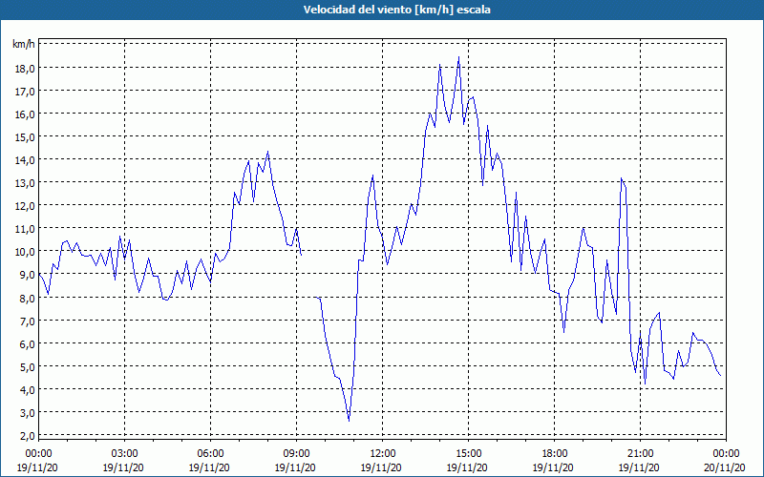Select the 12,0 y-axis value
This screenshot has width=764, height=477.
(x=26, y=206)
